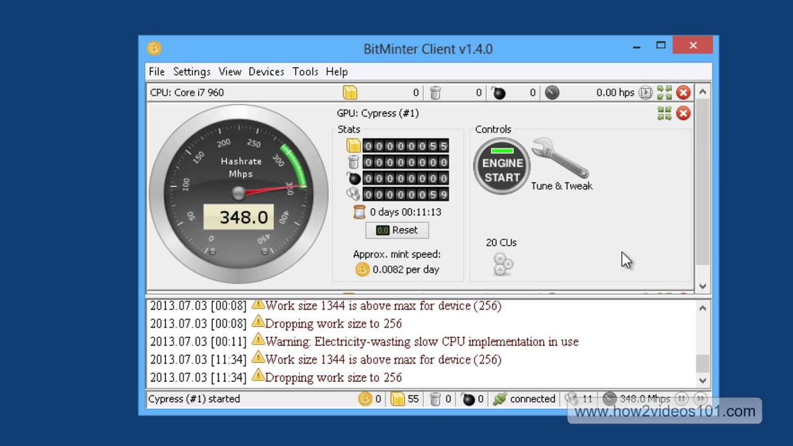Image resolution: width=793 pixels, height=446 pixels.
Task: Remove GPU Cypress (#1) device
Action: pyautogui.click(x=683, y=113)
